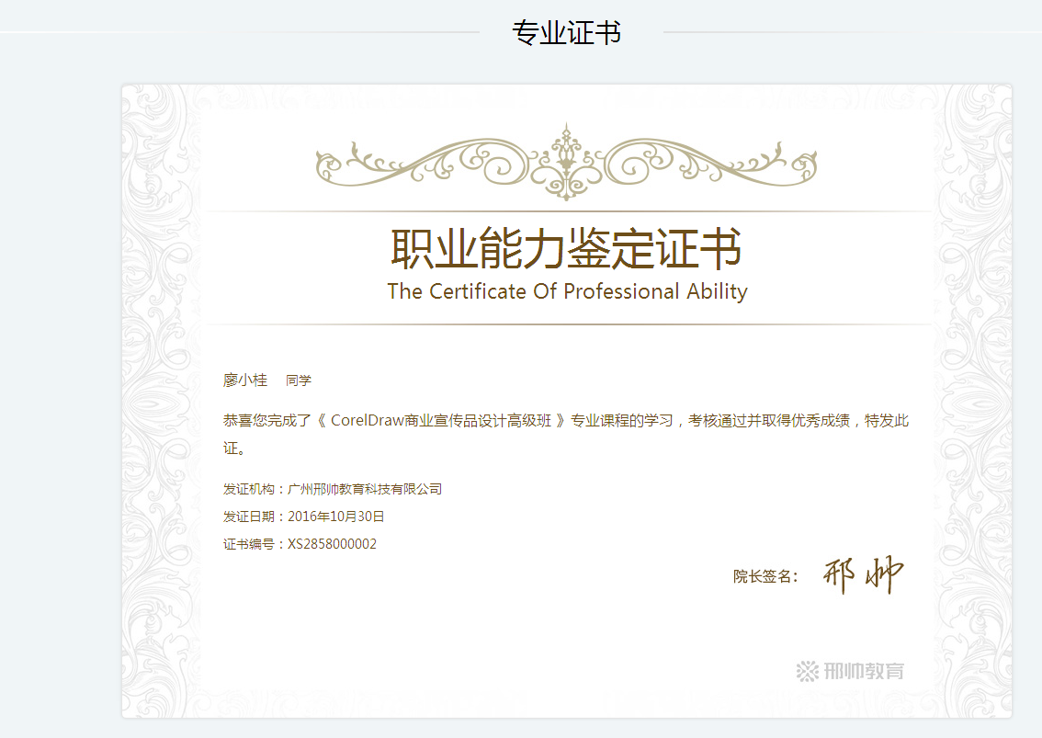Click the 同学 label after the name

299,380
